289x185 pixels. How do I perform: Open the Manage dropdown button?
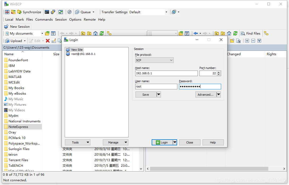116,142
